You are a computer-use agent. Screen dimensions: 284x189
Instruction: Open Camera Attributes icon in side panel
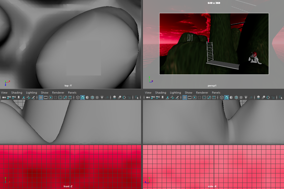157,97
